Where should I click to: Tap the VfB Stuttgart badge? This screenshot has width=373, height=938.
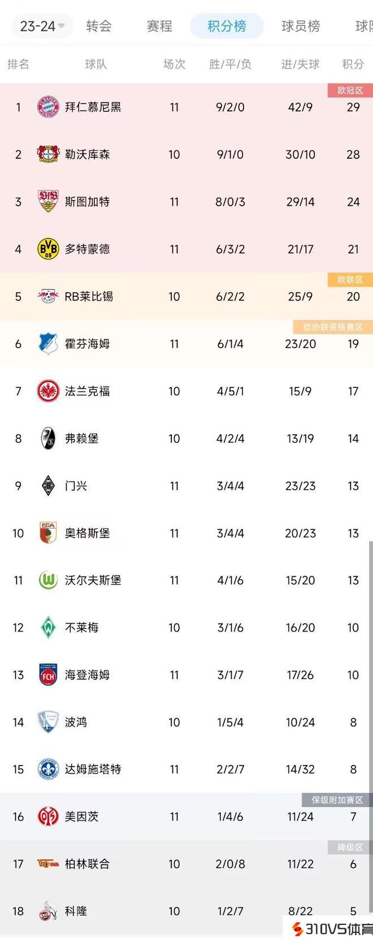tap(48, 201)
